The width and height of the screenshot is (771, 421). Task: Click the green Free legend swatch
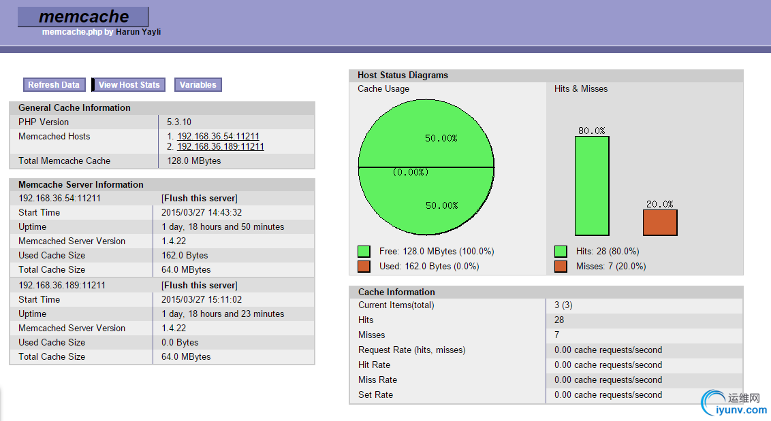pyautogui.click(x=364, y=252)
